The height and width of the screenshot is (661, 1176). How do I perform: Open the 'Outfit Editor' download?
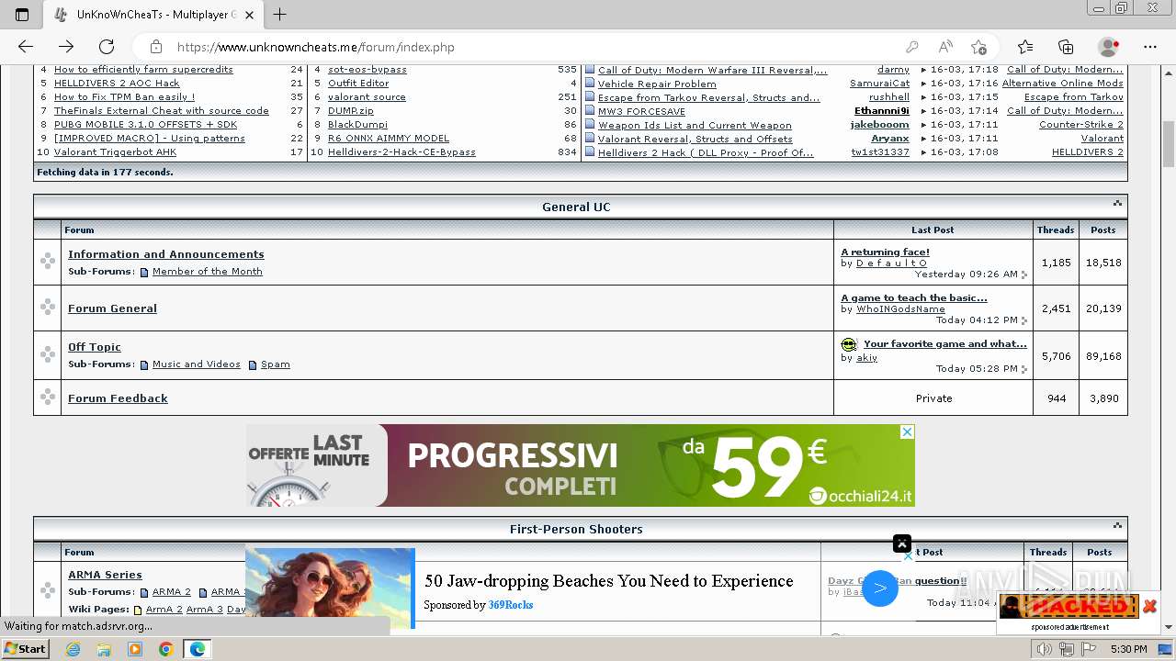358,84
